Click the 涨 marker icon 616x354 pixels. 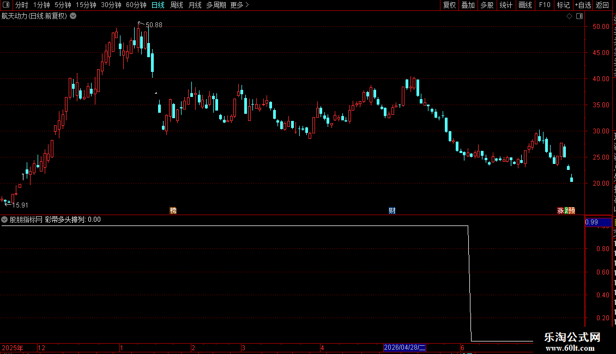(560, 211)
